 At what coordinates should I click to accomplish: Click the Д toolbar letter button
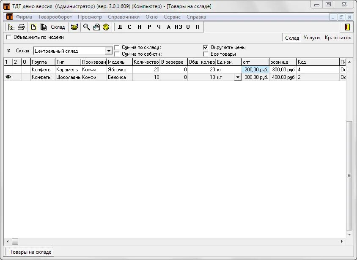pyautogui.click(x=120, y=27)
